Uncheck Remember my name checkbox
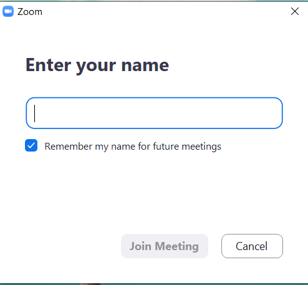The image size is (308, 285). point(31,145)
